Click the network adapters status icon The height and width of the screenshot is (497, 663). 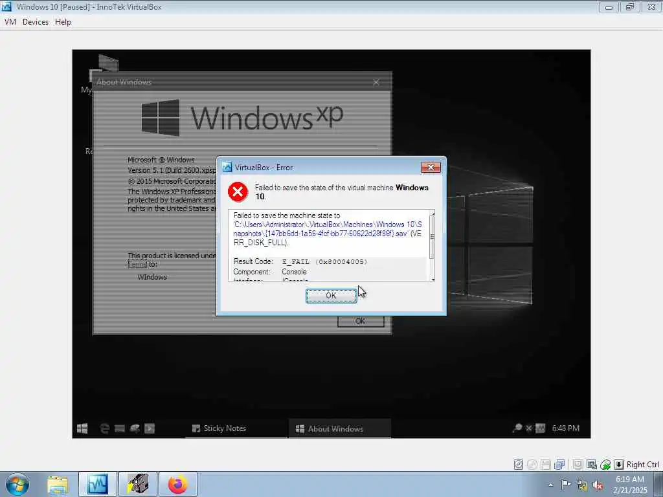pyautogui.click(x=559, y=465)
